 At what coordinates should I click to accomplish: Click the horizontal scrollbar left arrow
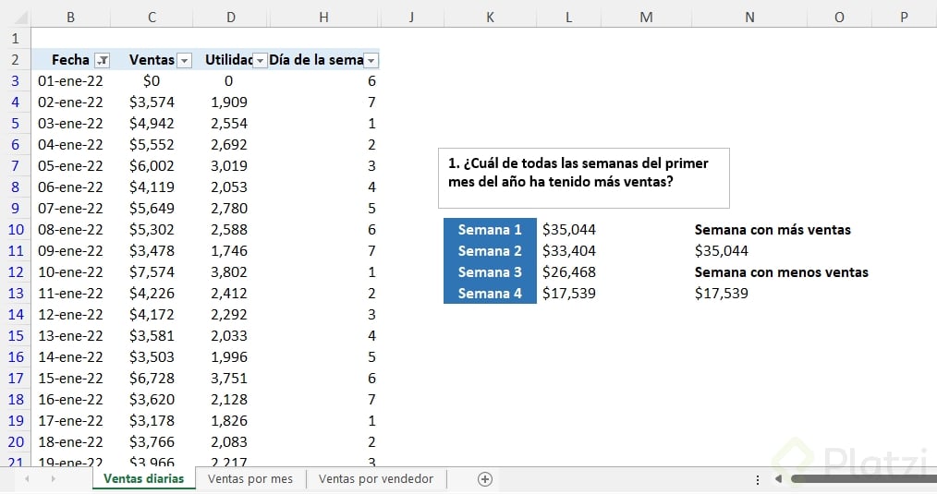tap(778, 479)
